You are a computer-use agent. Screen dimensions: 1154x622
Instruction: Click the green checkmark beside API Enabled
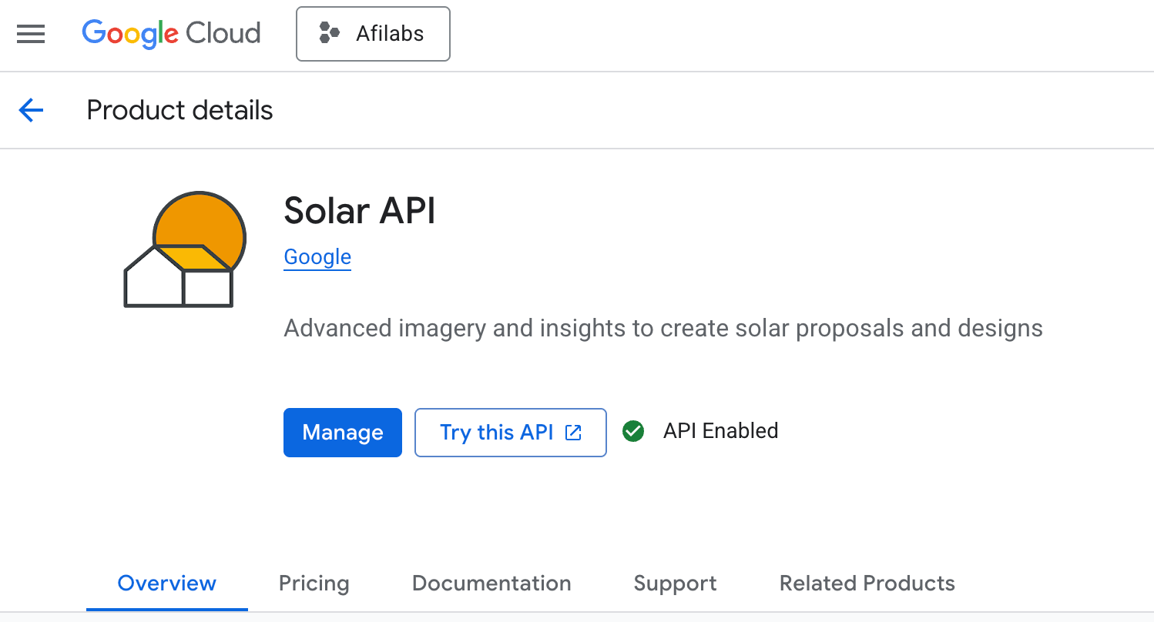point(632,431)
